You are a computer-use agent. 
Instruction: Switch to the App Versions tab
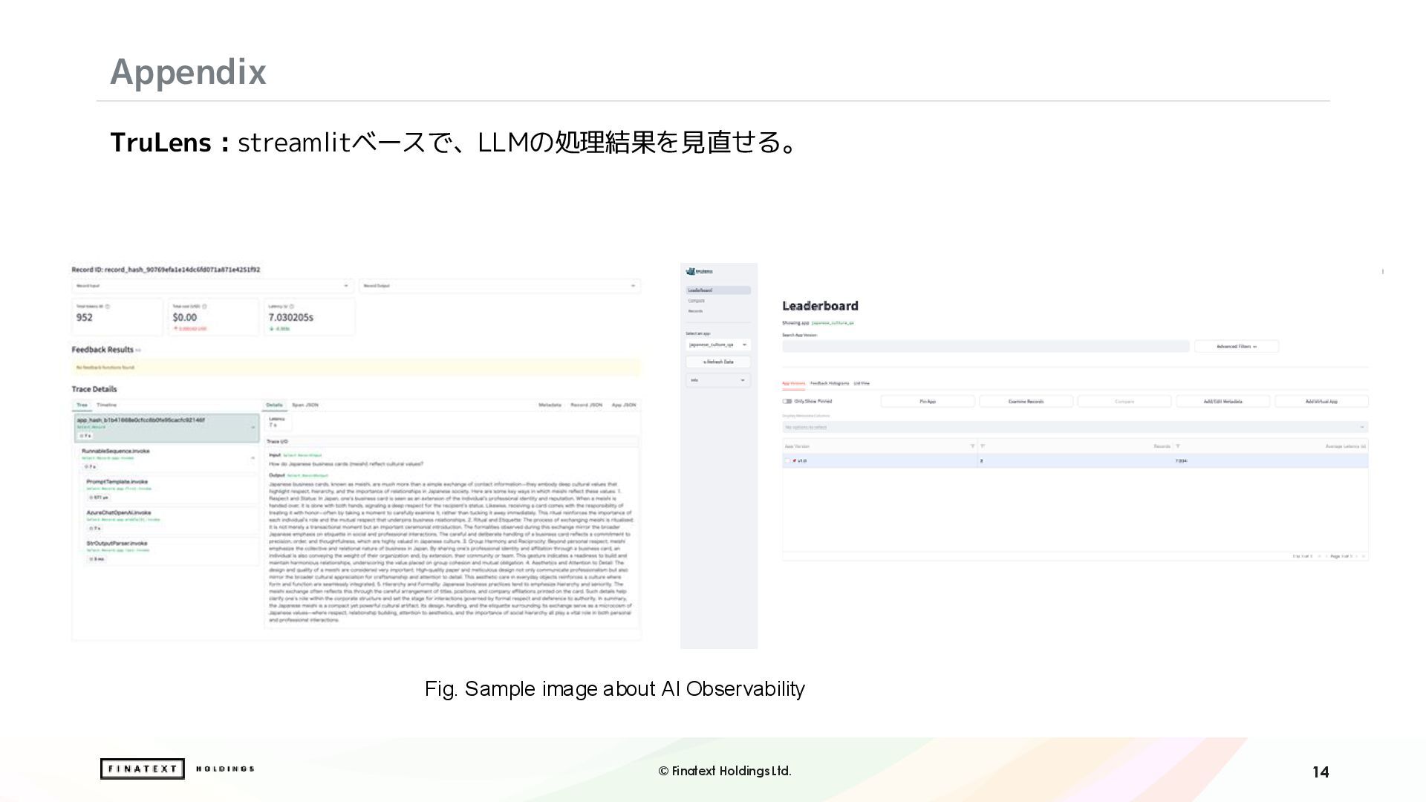(793, 383)
